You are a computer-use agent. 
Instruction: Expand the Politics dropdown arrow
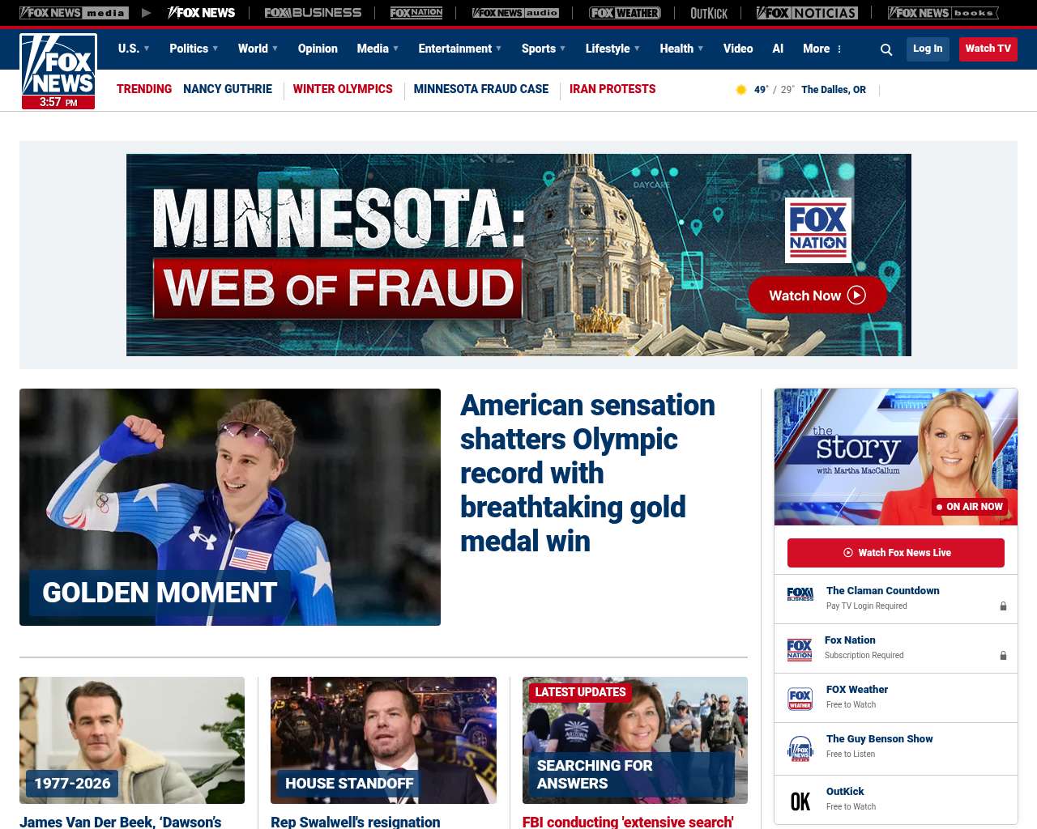[x=215, y=49]
